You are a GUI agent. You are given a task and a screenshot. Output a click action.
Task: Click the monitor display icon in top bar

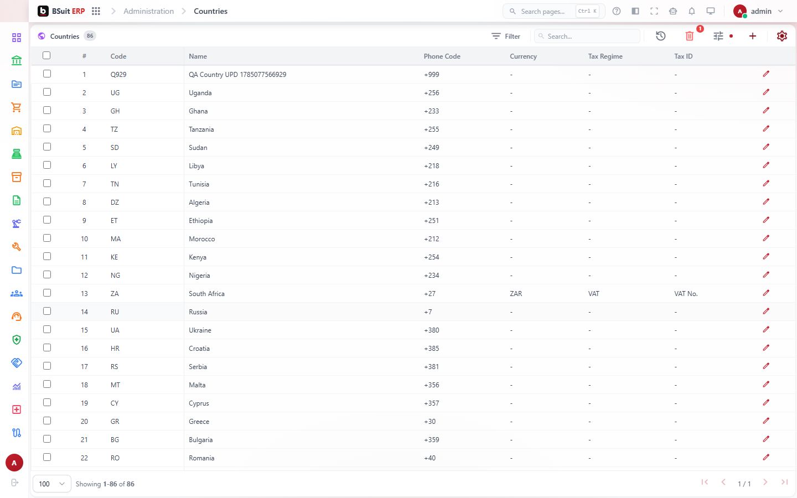point(711,11)
